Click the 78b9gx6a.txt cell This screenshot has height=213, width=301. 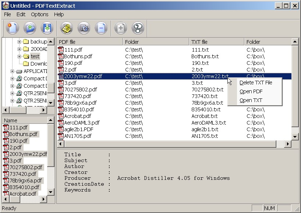tap(207, 103)
